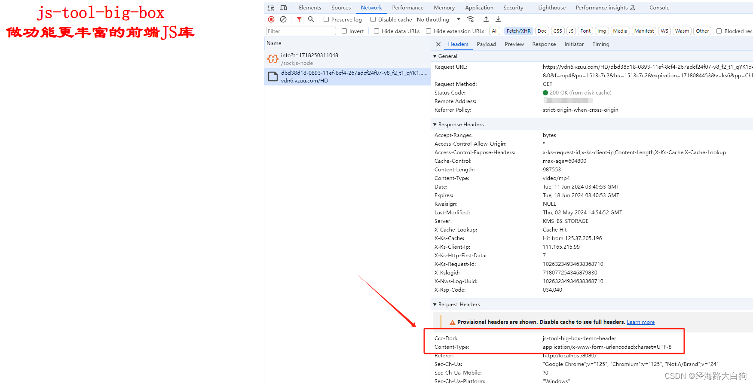Screen dimensions: 753x384
Task: Open the Memory panel
Action: [x=444, y=8]
